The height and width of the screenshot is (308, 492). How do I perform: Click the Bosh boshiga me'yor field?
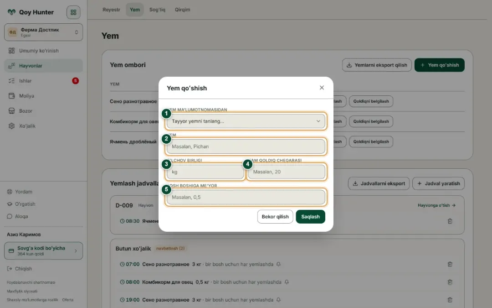pos(246,197)
